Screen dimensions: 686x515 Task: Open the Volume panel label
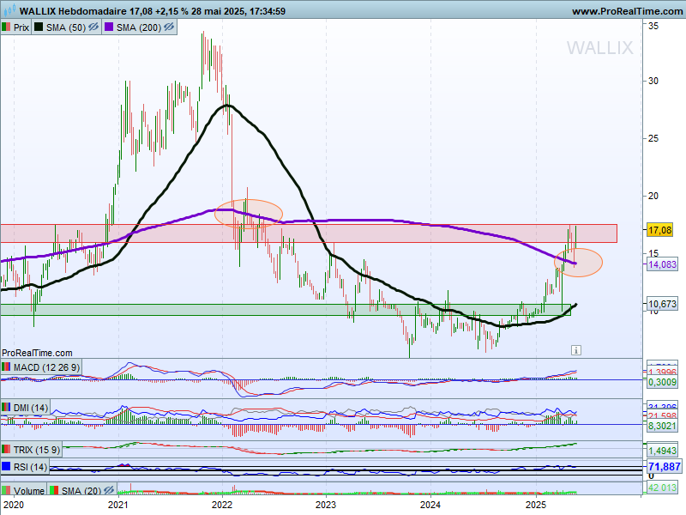tap(29, 491)
